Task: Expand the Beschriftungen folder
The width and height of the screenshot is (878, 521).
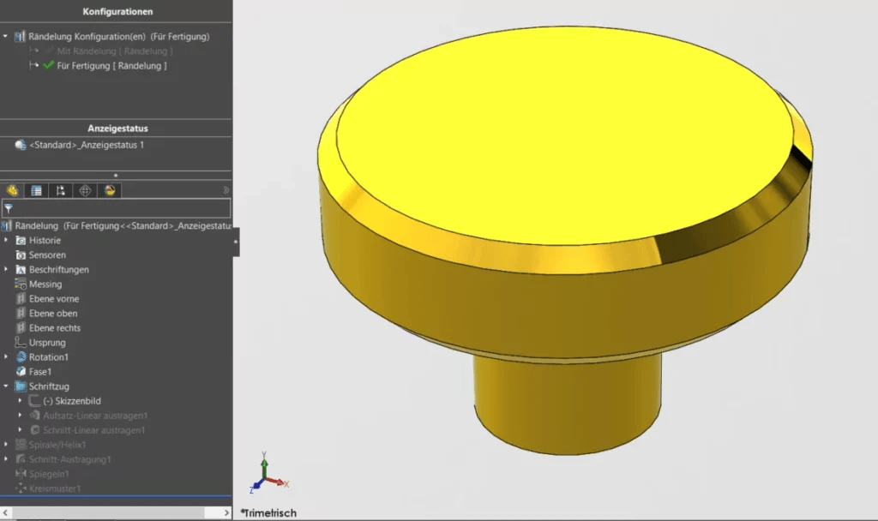Action: tap(8, 269)
